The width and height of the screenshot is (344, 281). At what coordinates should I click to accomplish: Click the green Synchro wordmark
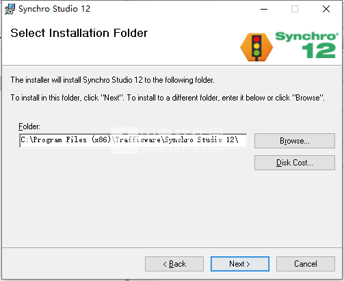click(306, 36)
